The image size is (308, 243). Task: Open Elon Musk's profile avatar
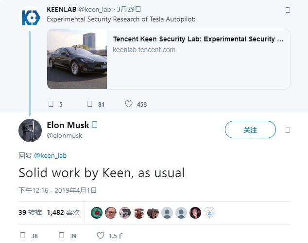pyautogui.click(x=30, y=131)
